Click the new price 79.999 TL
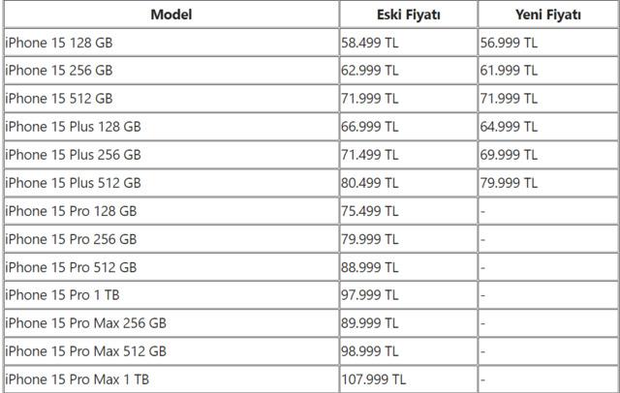The image size is (620, 393). [510, 183]
